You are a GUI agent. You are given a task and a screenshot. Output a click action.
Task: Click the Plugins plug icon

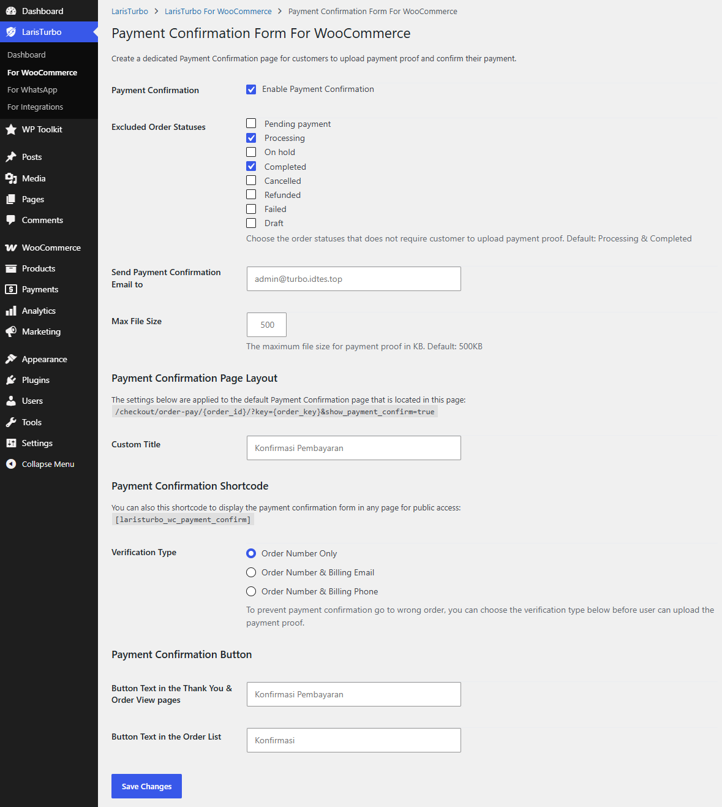point(11,380)
